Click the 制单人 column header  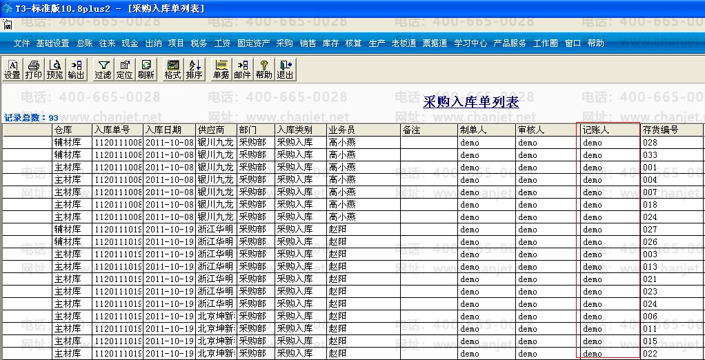(486, 130)
